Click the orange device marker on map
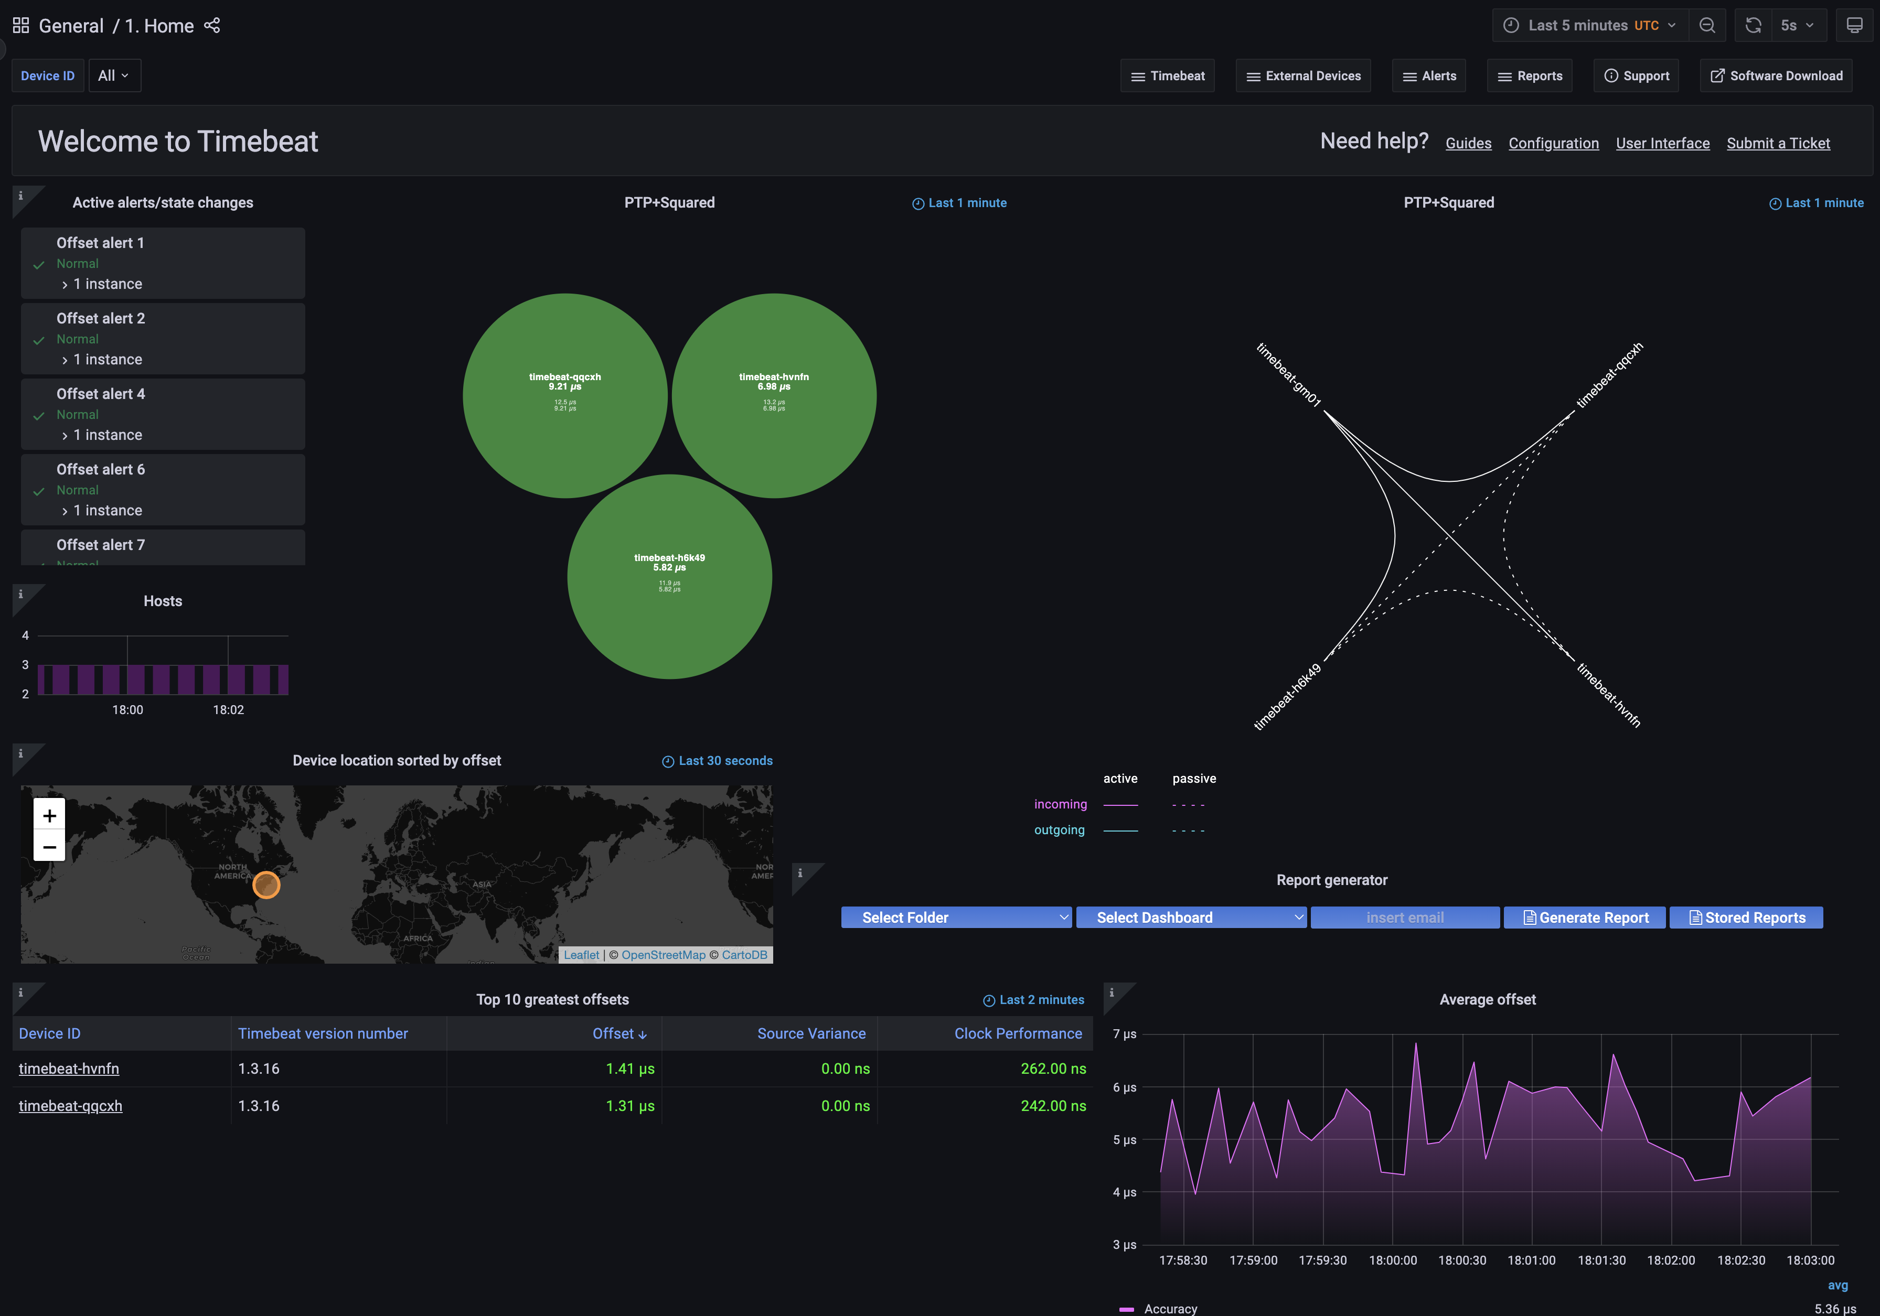1880x1316 pixels. pyautogui.click(x=266, y=884)
